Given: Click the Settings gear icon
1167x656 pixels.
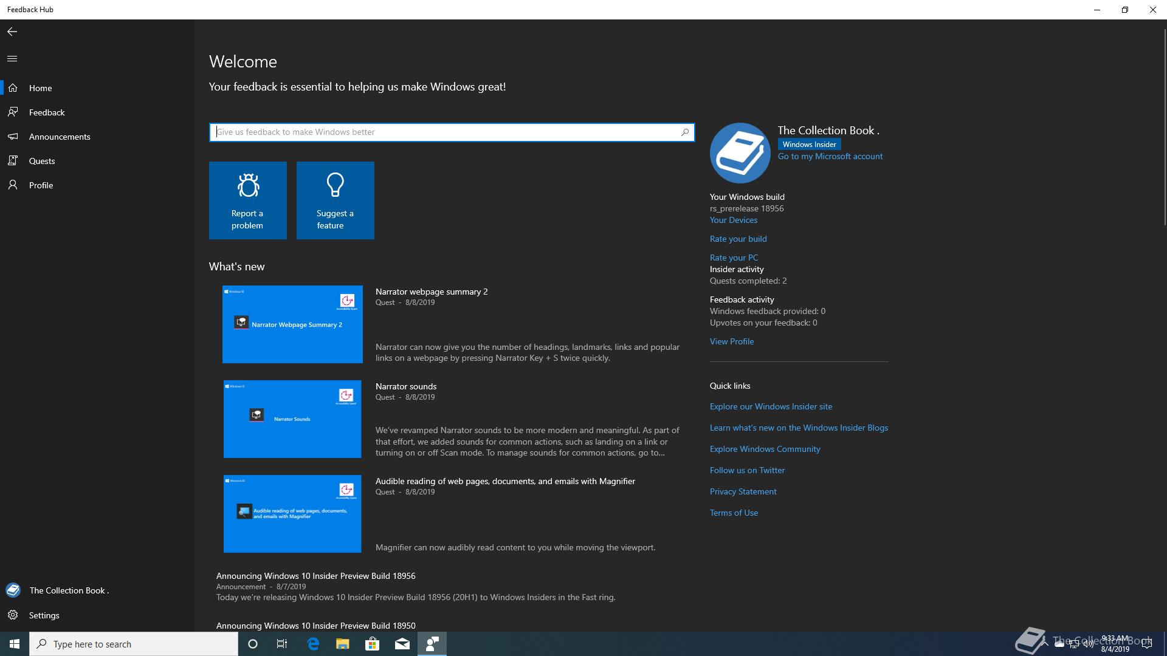Looking at the screenshot, I should click(13, 615).
